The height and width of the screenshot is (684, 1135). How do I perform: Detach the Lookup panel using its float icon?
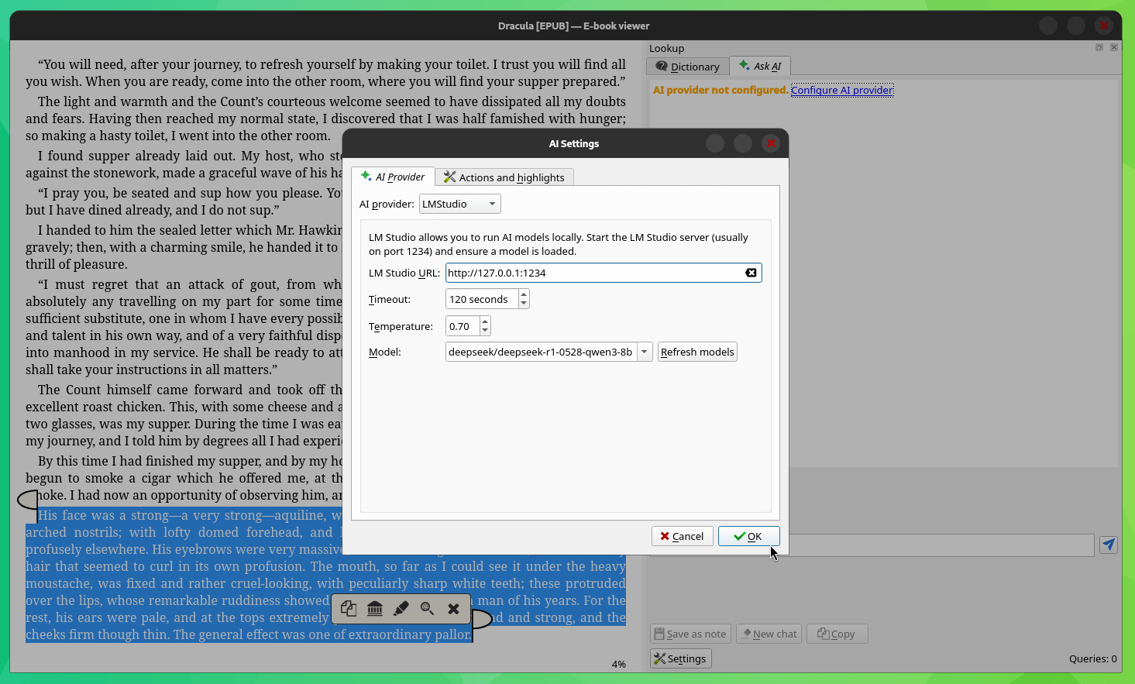click(x=1099, y=47)
